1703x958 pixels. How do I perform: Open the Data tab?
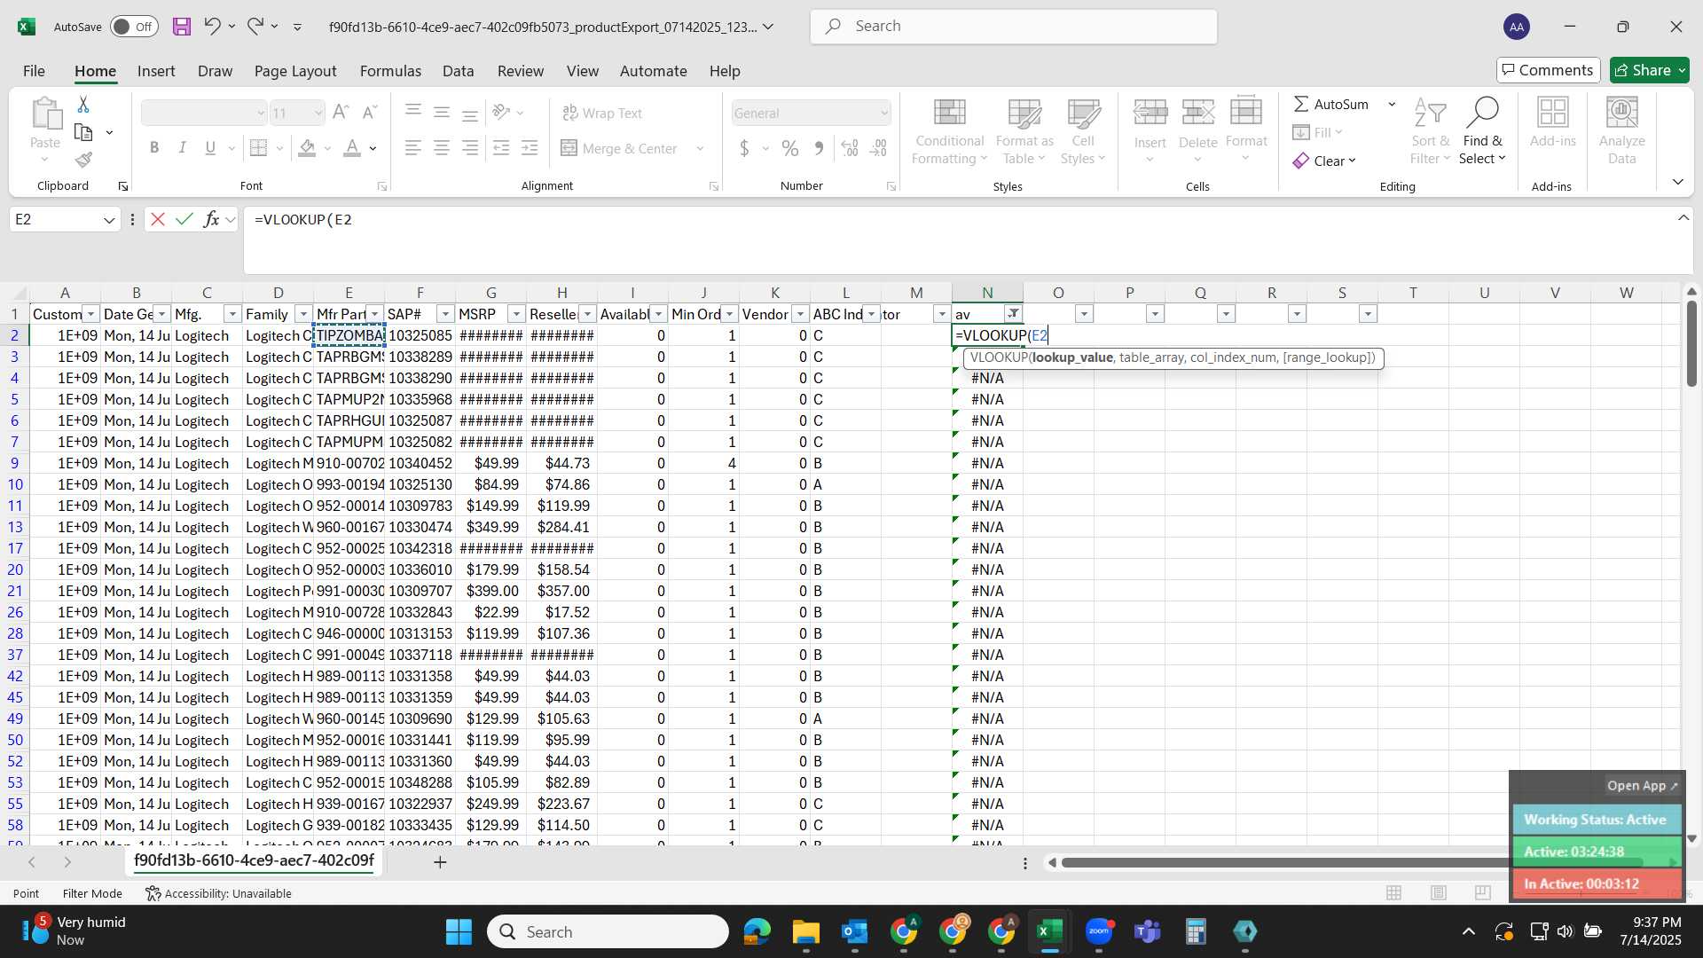(459, 71)
